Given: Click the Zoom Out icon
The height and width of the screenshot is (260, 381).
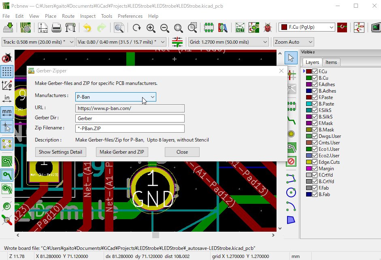Looking at the screenshot, I should pos(165,27).
